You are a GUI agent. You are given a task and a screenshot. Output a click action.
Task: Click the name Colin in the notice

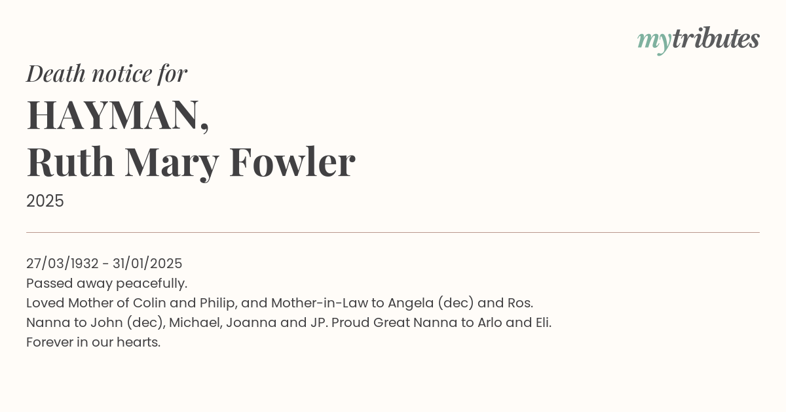click(x=150, y=303)
